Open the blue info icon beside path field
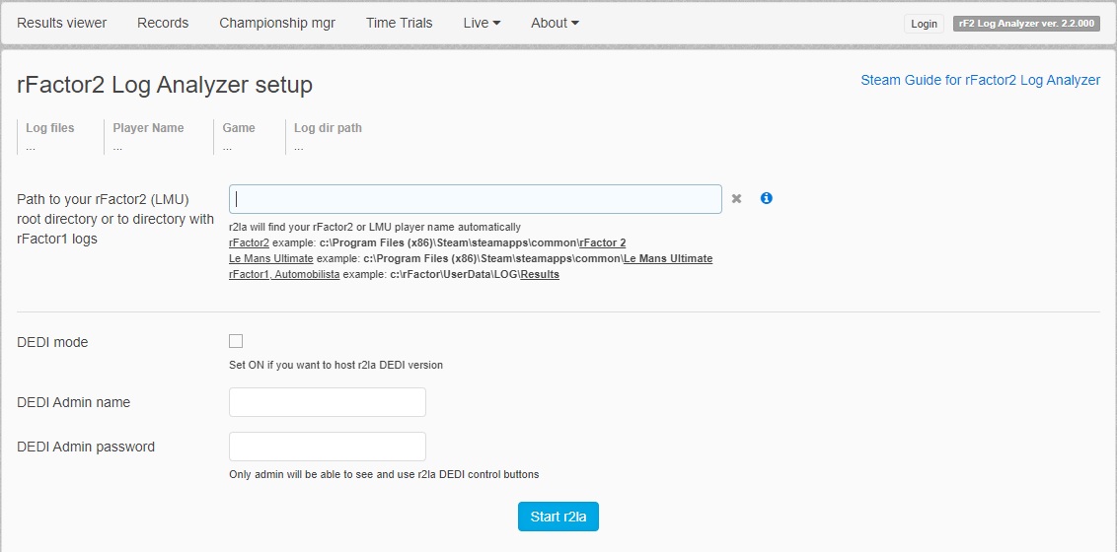Screen dimensions: 1117x552 click(x=767, y=198)
